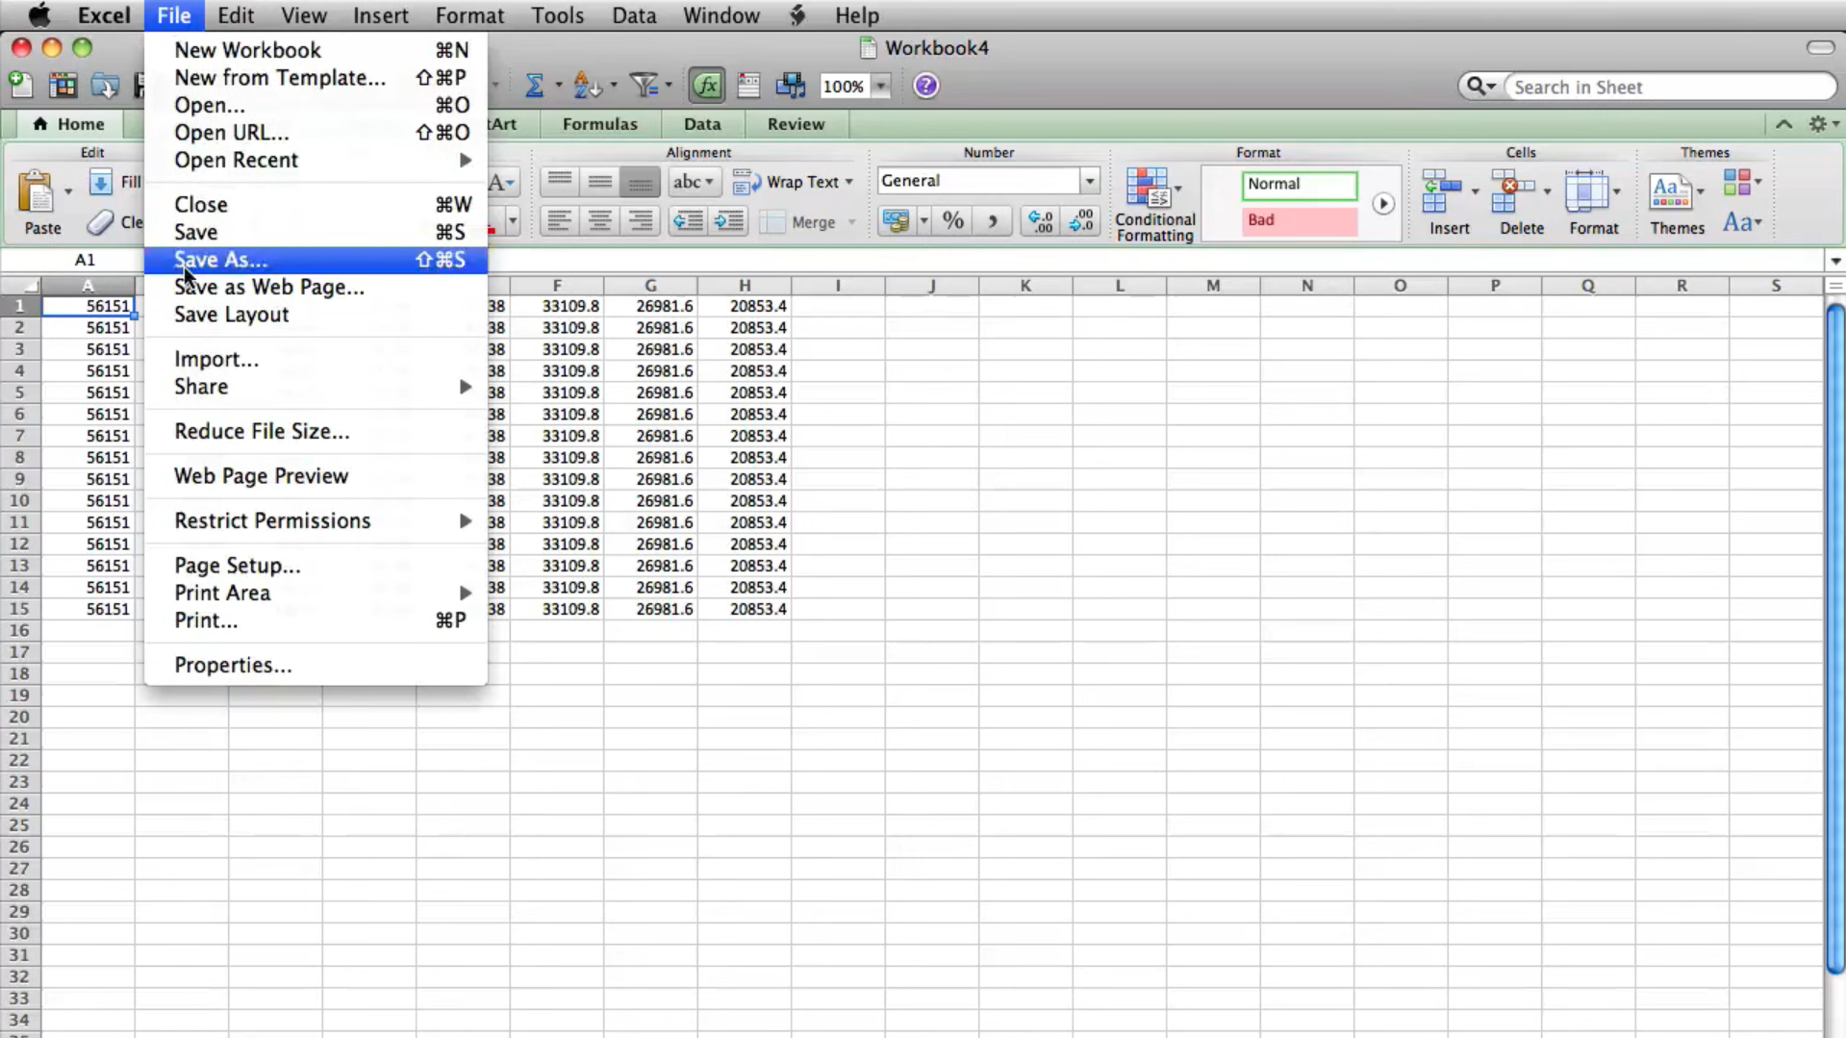Expand the formula bar arrow

click(1835, 261)
